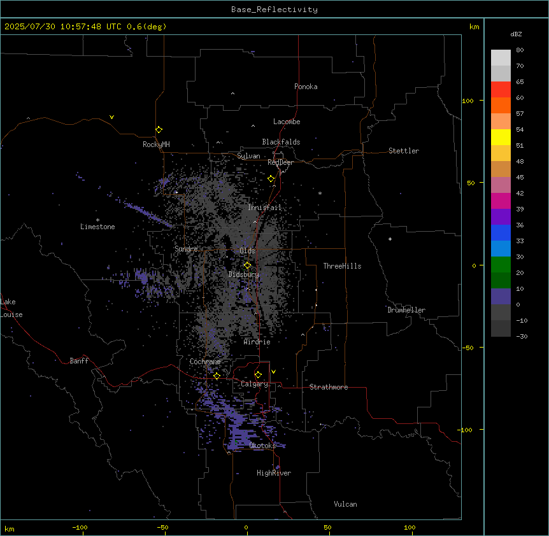Select the Calgary label

(254, 384)
